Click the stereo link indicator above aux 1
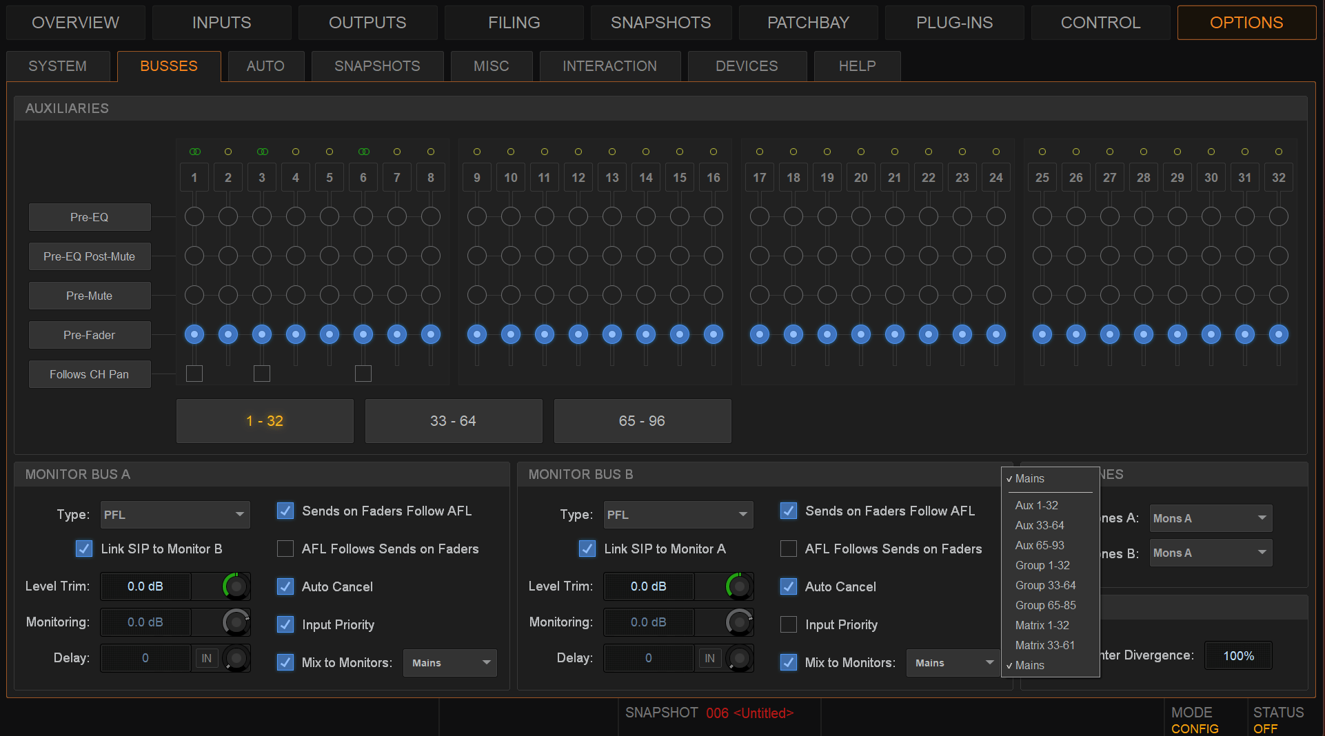Viewport: 1325px width, 736px height. 194,152
